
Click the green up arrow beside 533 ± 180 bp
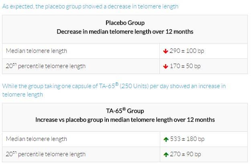point(165,139)
